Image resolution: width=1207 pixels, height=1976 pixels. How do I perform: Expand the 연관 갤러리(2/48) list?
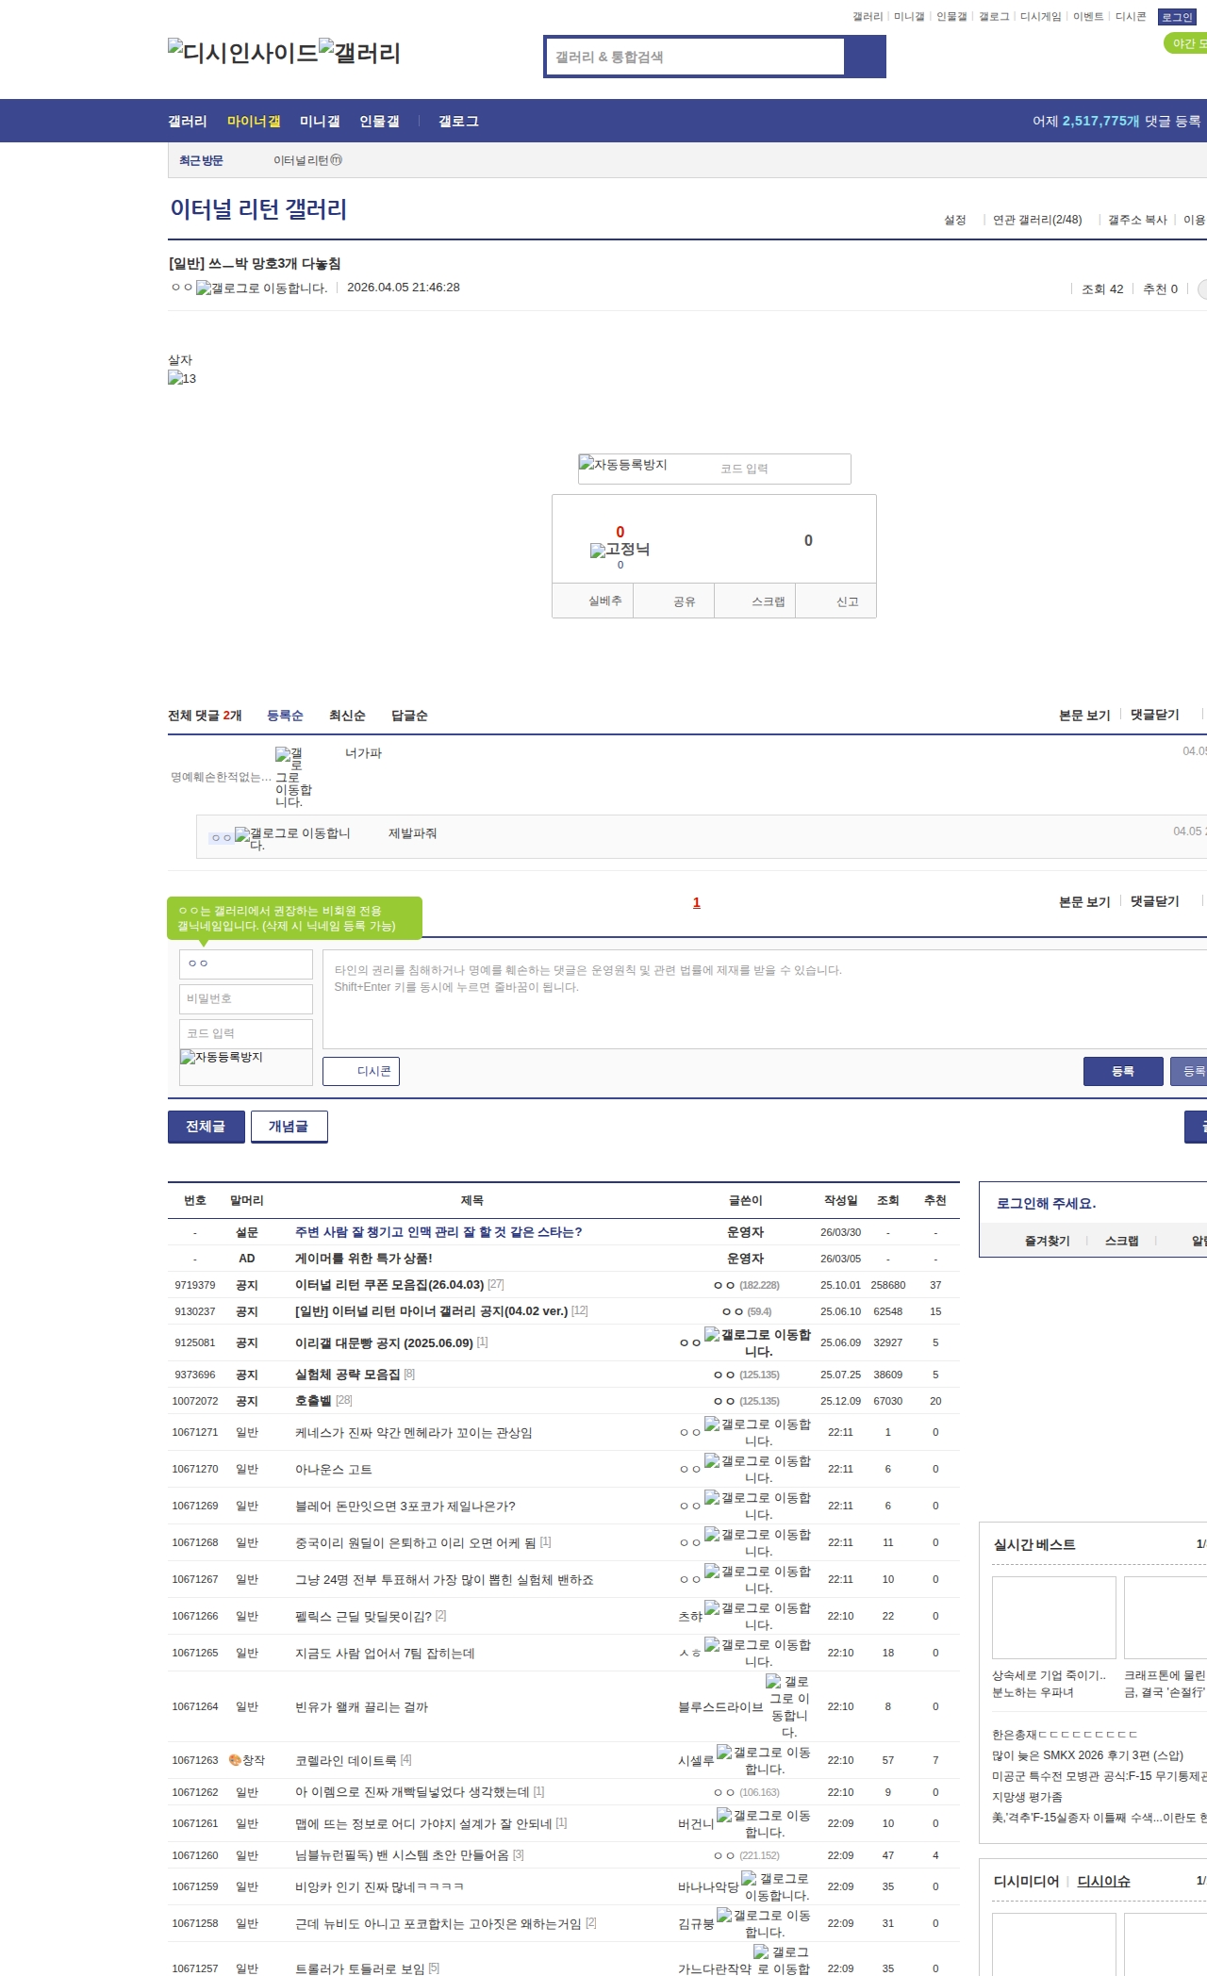(1037, 220)
